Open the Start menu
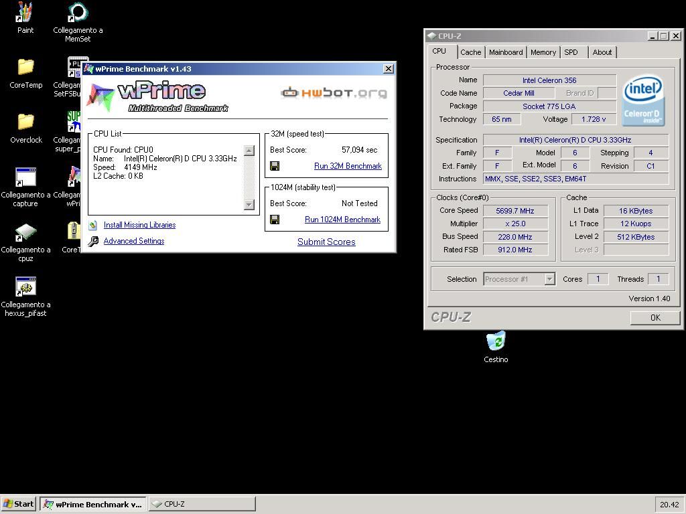Screen dimensions: 686x514 [18, 504]
